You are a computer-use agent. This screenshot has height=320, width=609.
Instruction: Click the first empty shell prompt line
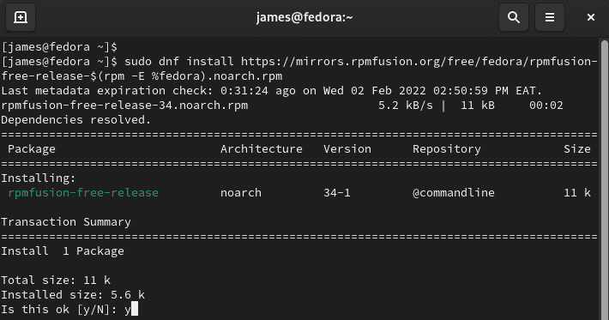tap(59, 47)
